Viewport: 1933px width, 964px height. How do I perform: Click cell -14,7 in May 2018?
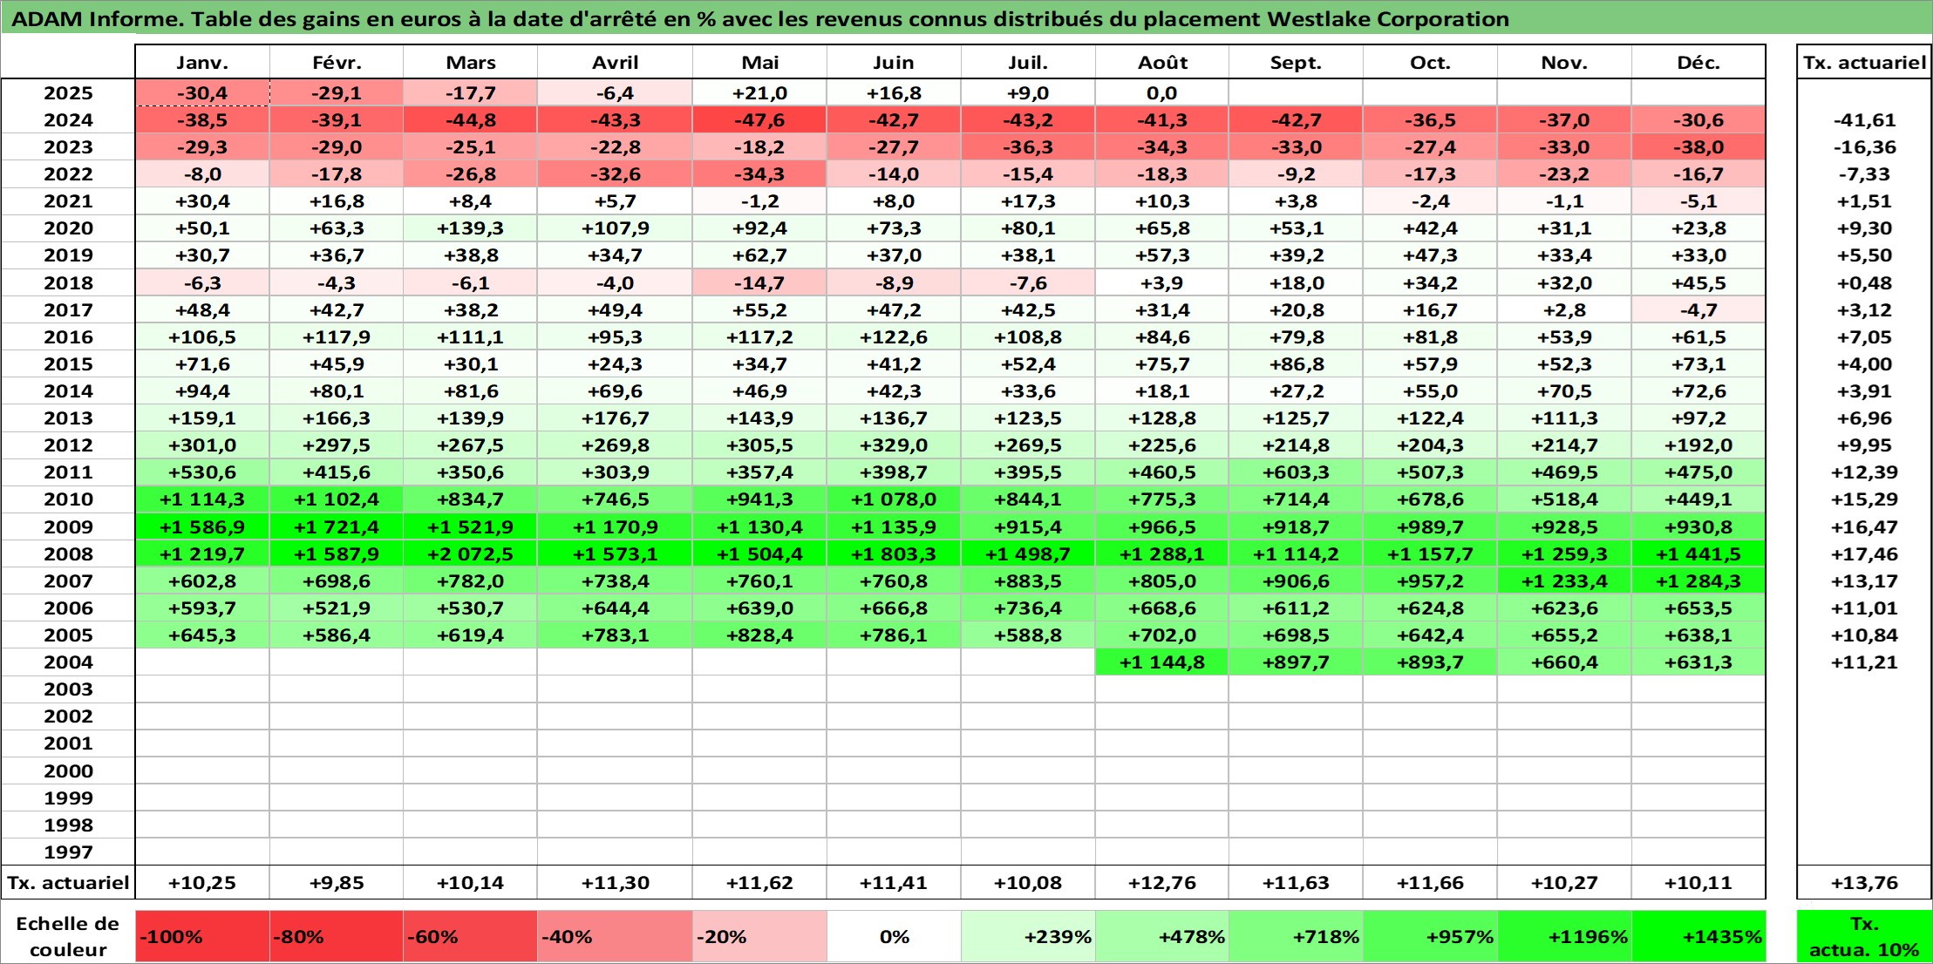[x=760, y=282]
